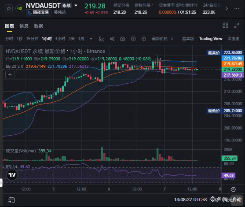
Task: Select the 1秒 interval
Action: (x=20, y=39)
